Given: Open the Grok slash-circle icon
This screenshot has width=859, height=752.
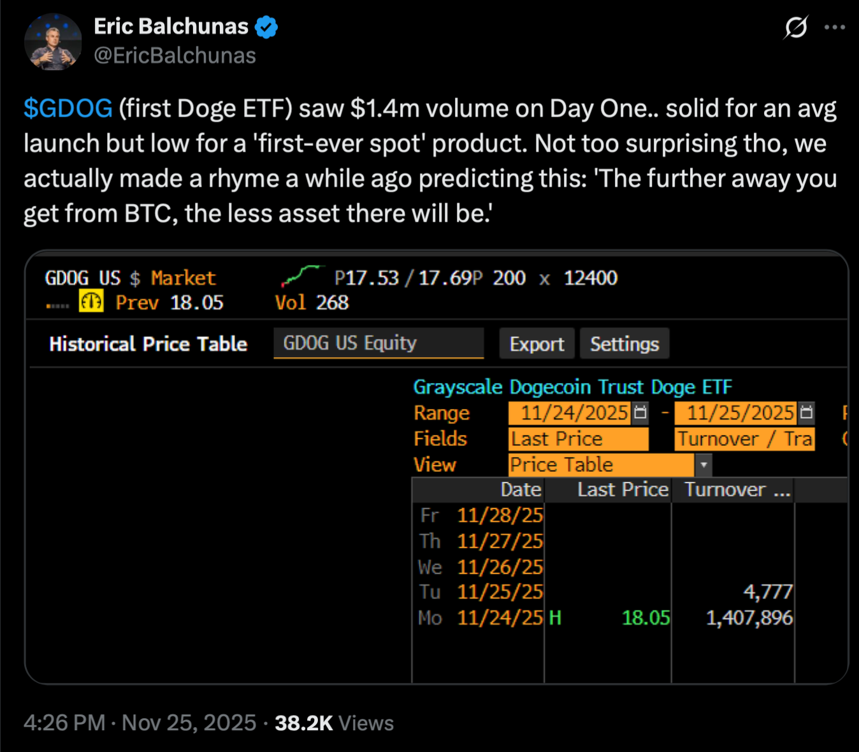Looking at the screenshot, I should pyautogui.click(x=796, y=27).
